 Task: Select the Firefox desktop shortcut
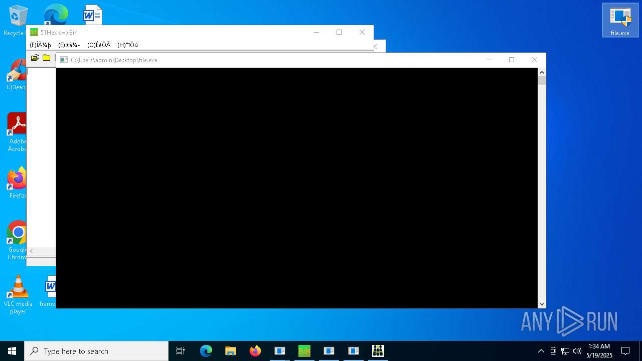point(17,183)
